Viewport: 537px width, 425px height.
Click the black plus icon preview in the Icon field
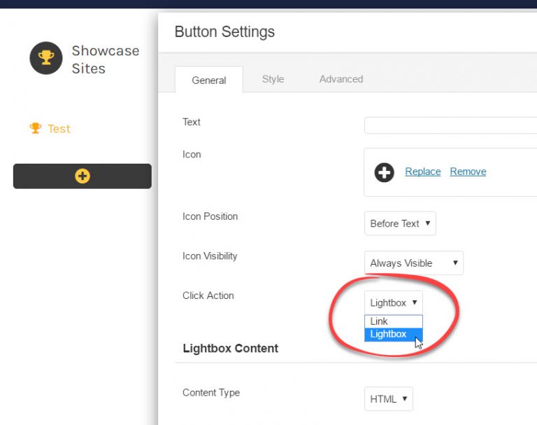(x=384, y=172)
